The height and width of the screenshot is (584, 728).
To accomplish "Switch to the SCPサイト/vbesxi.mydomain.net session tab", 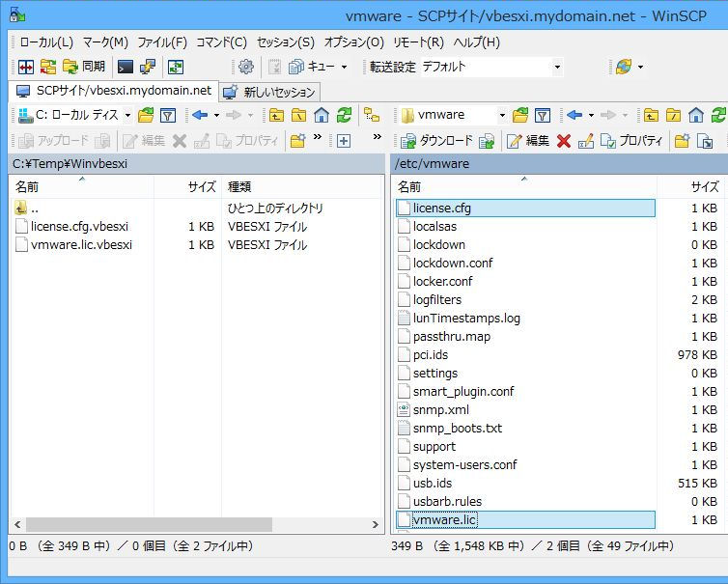I will [x=114, y=91].
